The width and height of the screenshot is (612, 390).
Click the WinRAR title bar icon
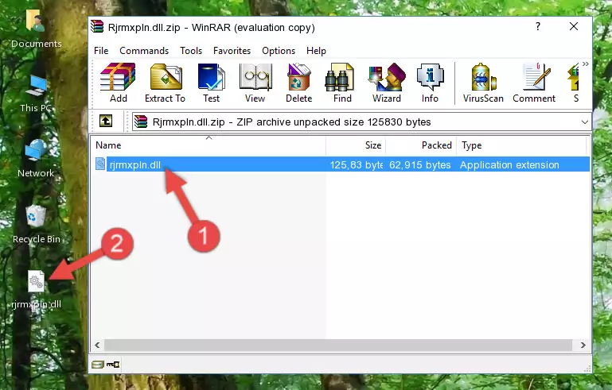click(97, 27)
